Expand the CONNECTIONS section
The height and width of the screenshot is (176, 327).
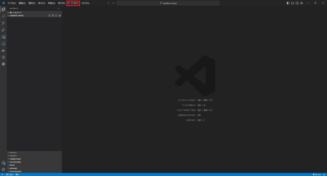15,159
